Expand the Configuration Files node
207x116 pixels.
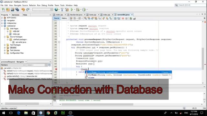pos(5,53)
